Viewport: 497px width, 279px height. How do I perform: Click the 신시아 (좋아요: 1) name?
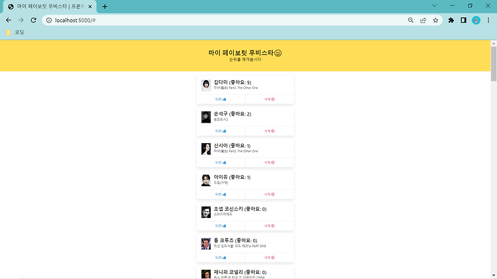232,146
